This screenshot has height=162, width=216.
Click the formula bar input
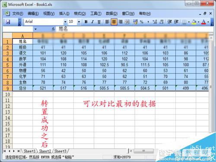(x=135, y=29)
